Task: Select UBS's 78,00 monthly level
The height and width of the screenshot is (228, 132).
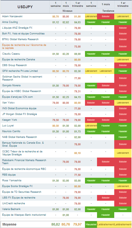Action: pos(66,198)
